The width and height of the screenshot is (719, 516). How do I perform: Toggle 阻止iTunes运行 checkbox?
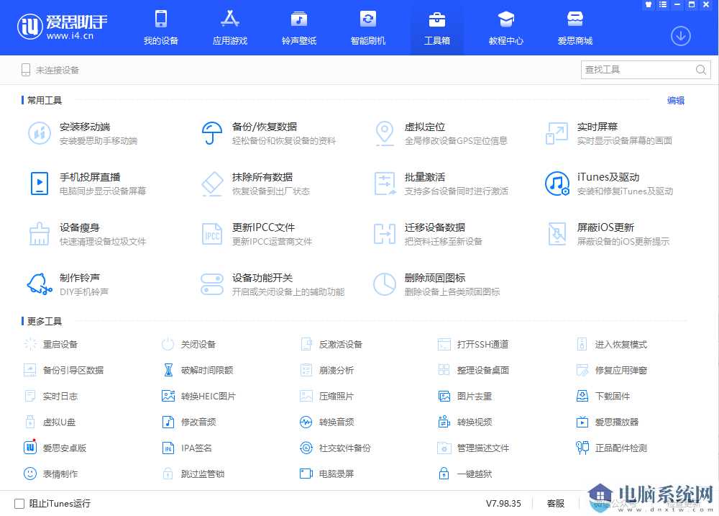click(19, 504)
